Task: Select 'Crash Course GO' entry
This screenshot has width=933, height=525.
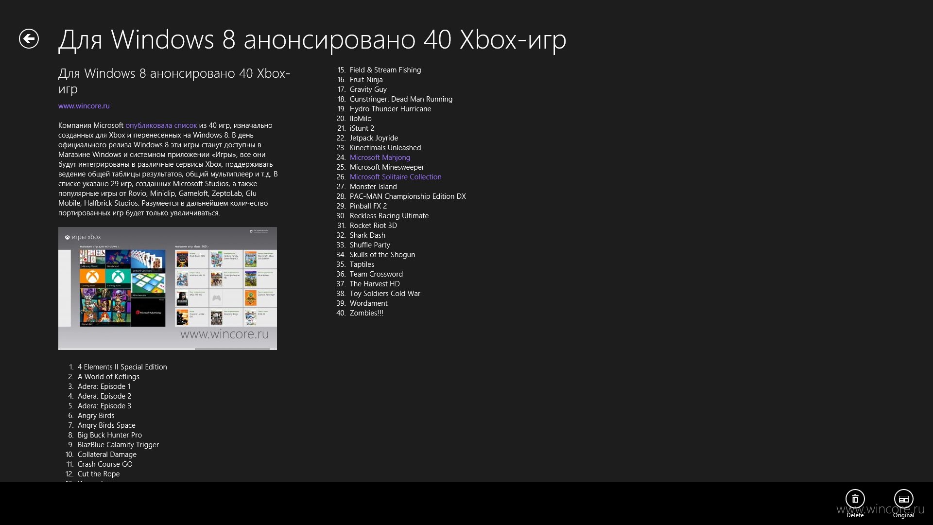Action: pos(105,464)
